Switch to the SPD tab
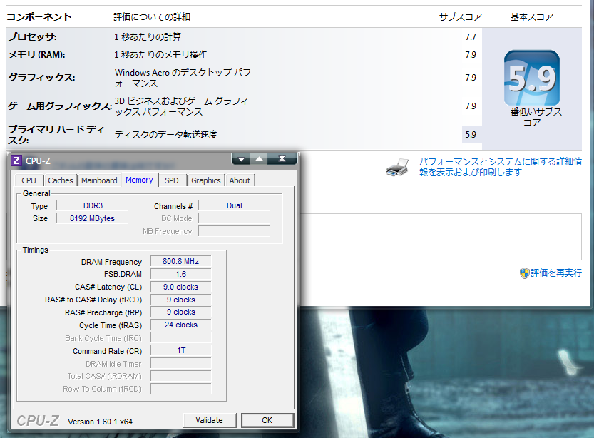 coord(172,180)
